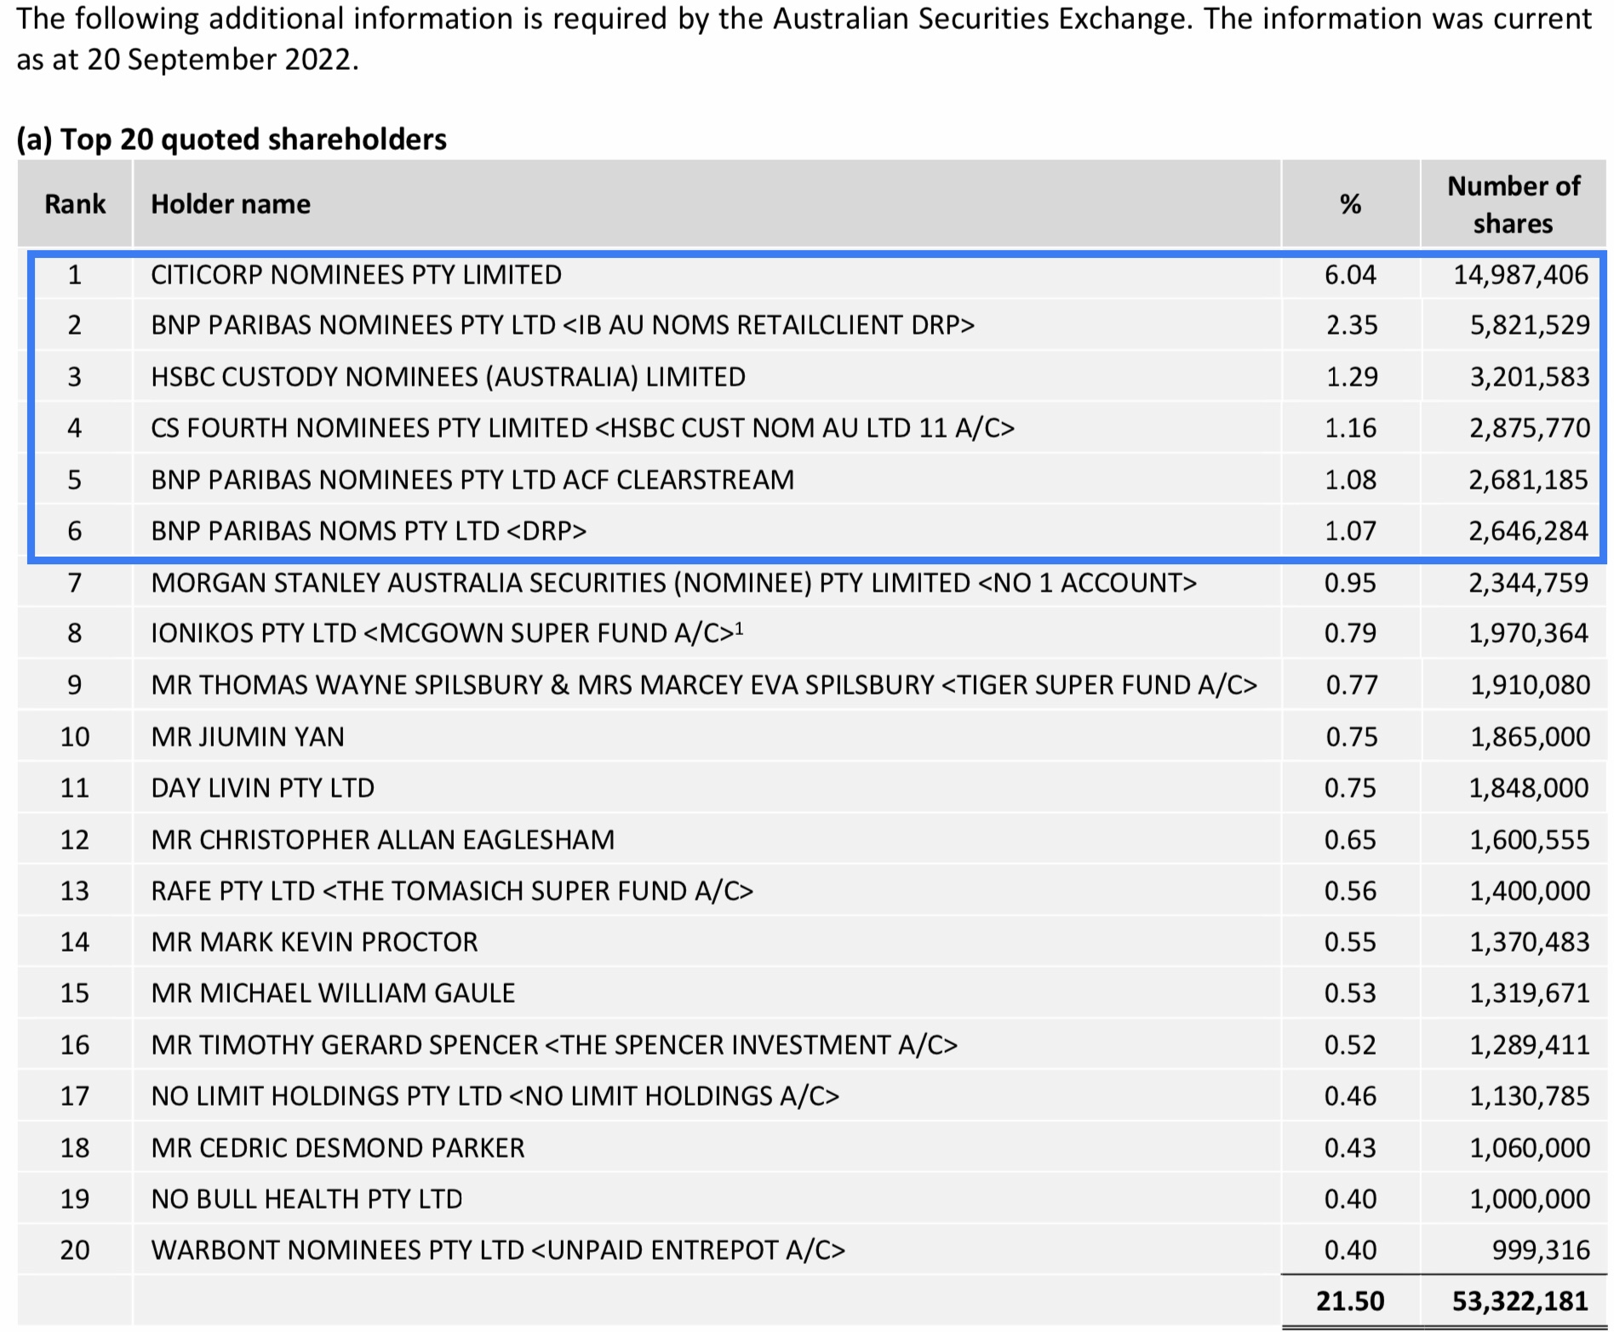Image resolution: width=1614 pixels, height=1332 pixels.
Task: Select RAFE PTY LTD TOMASICH SUPER FUND
Action: click(452, 891)
